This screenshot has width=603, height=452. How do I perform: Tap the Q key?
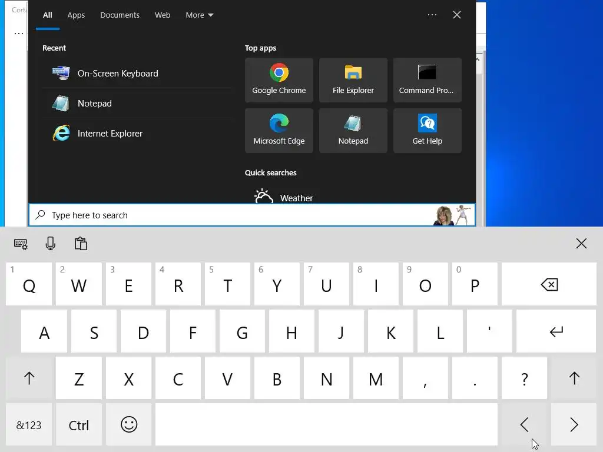(29, 284)
